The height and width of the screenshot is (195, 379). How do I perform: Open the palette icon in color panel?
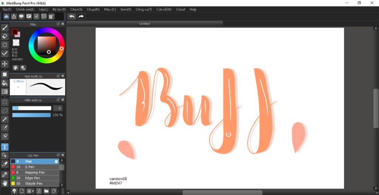(16, 68)
